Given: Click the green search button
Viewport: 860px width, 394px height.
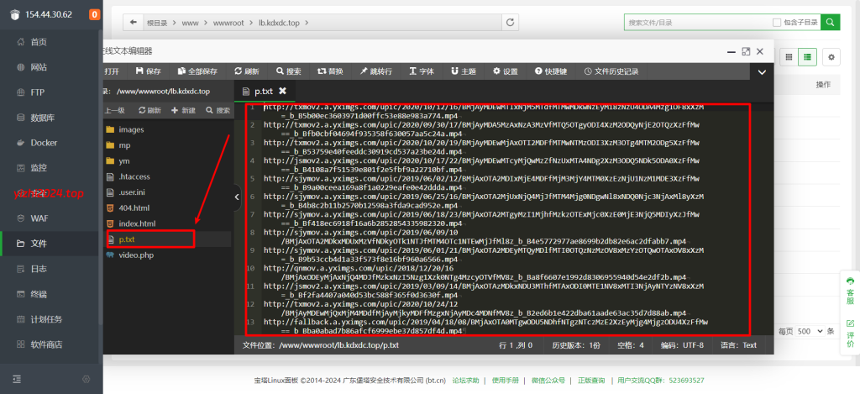Looking at the screenshot, I should point(831,23).
